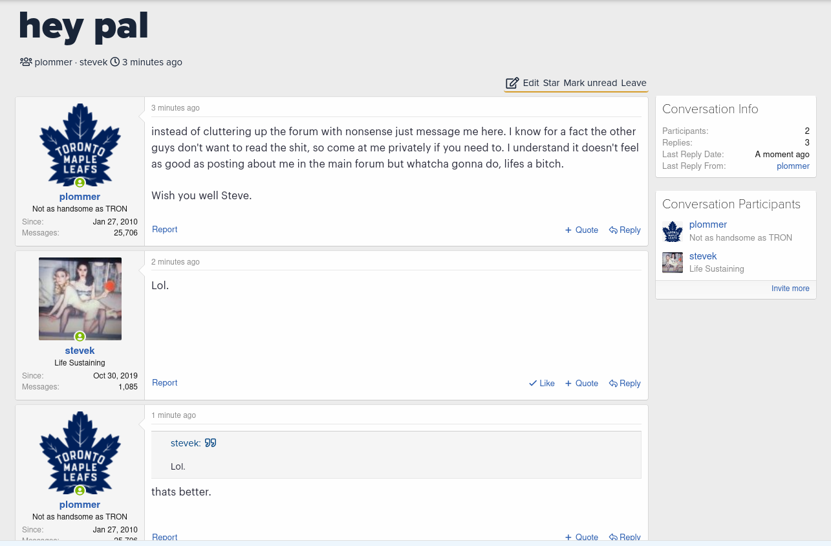Mark the conversation as unread
Viewport: 831px width, 546px height.
click(590, 83)
